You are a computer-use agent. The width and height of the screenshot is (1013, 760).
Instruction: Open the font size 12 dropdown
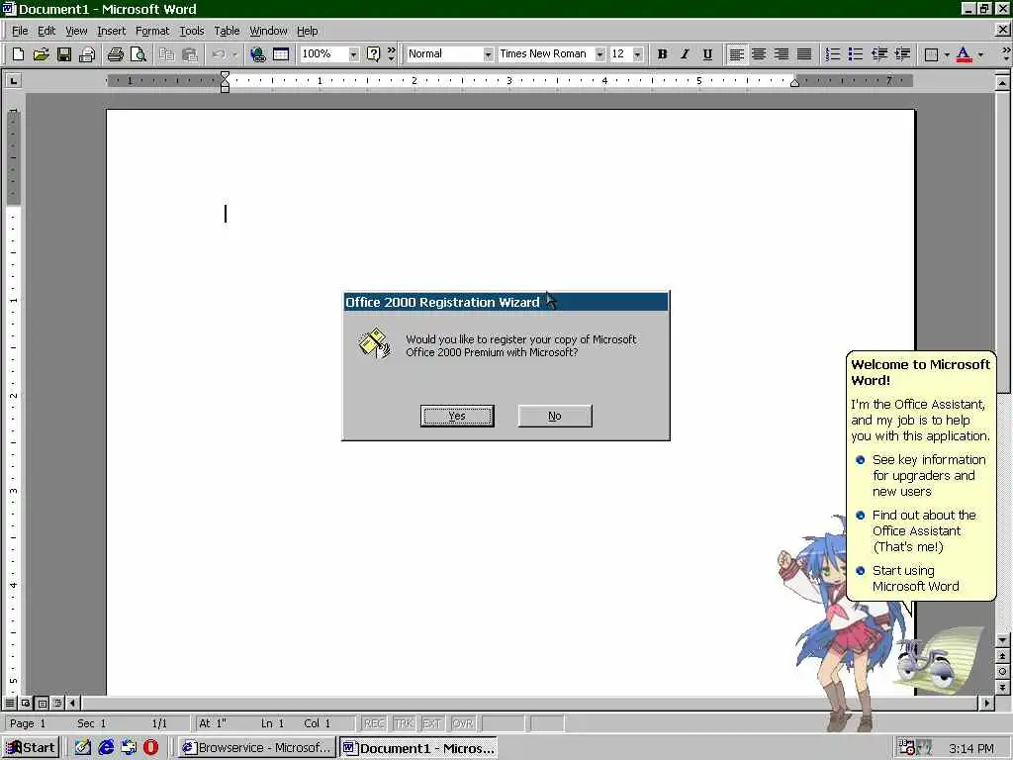point(638,54)
